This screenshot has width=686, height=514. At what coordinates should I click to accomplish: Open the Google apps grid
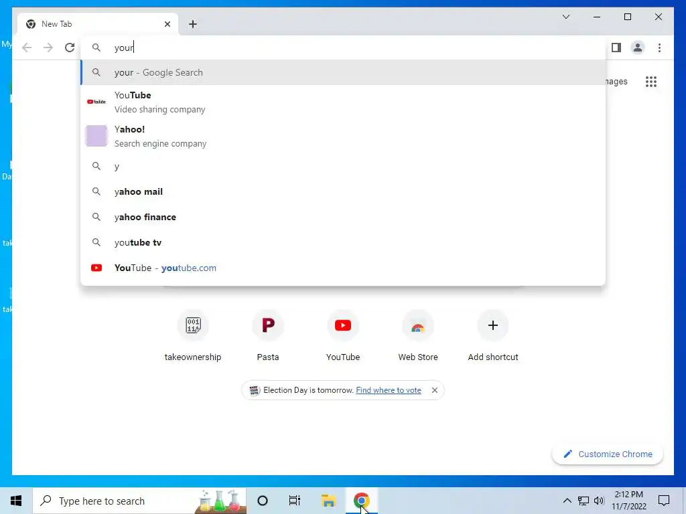tap(651, 82)
